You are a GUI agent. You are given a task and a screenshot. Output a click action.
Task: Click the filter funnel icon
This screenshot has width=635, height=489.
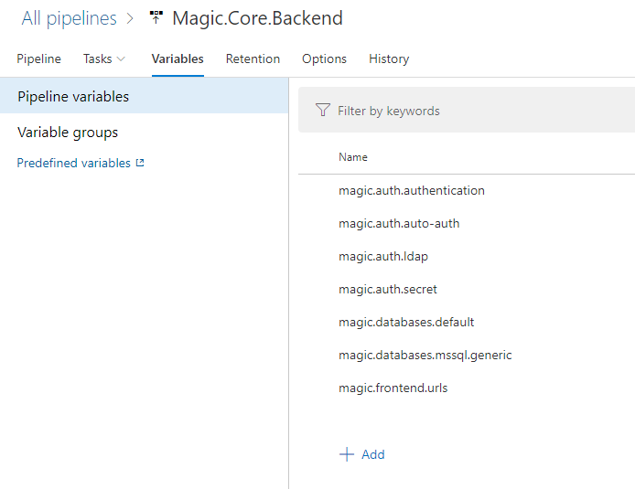click(322, 111)
